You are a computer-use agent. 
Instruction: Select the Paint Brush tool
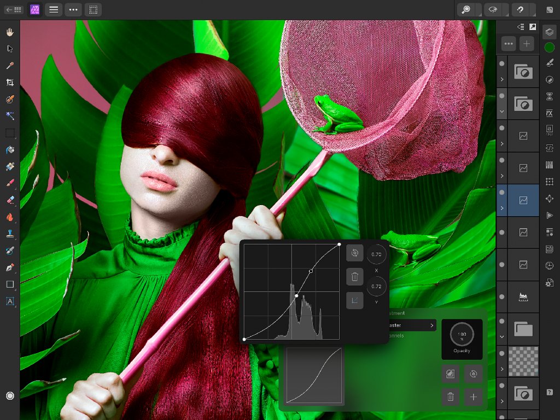[10, 183]
